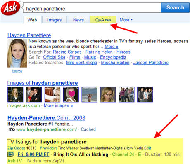Click in the search query field
Image resolution: width=190 pixels, height=164 pixels.
92,8
